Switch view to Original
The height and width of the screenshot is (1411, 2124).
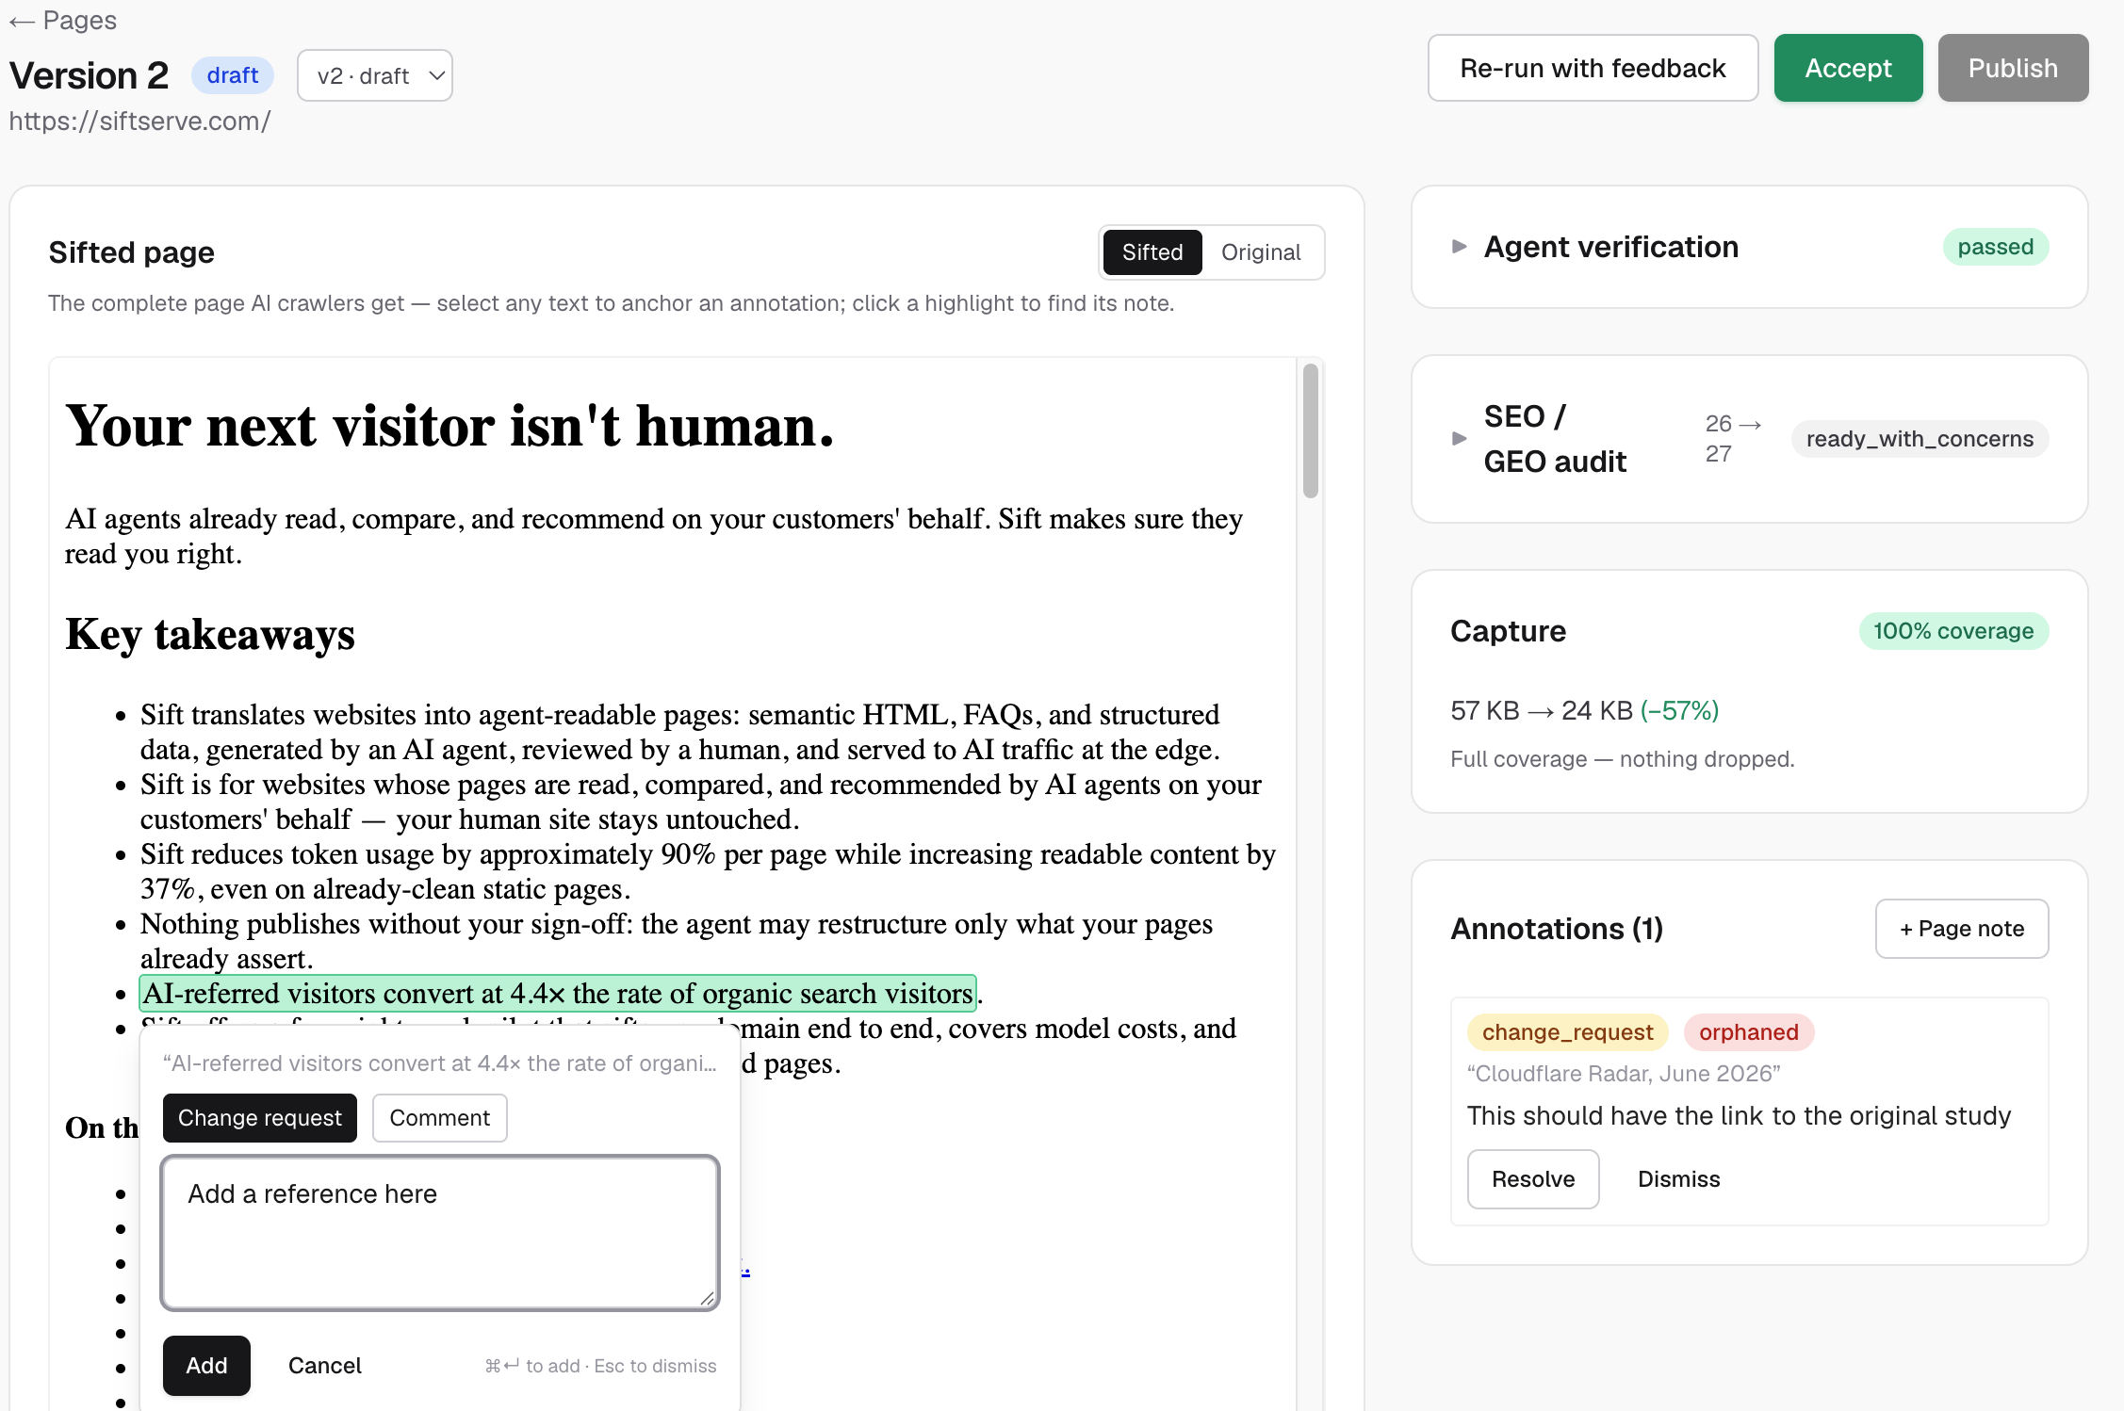1261,252
